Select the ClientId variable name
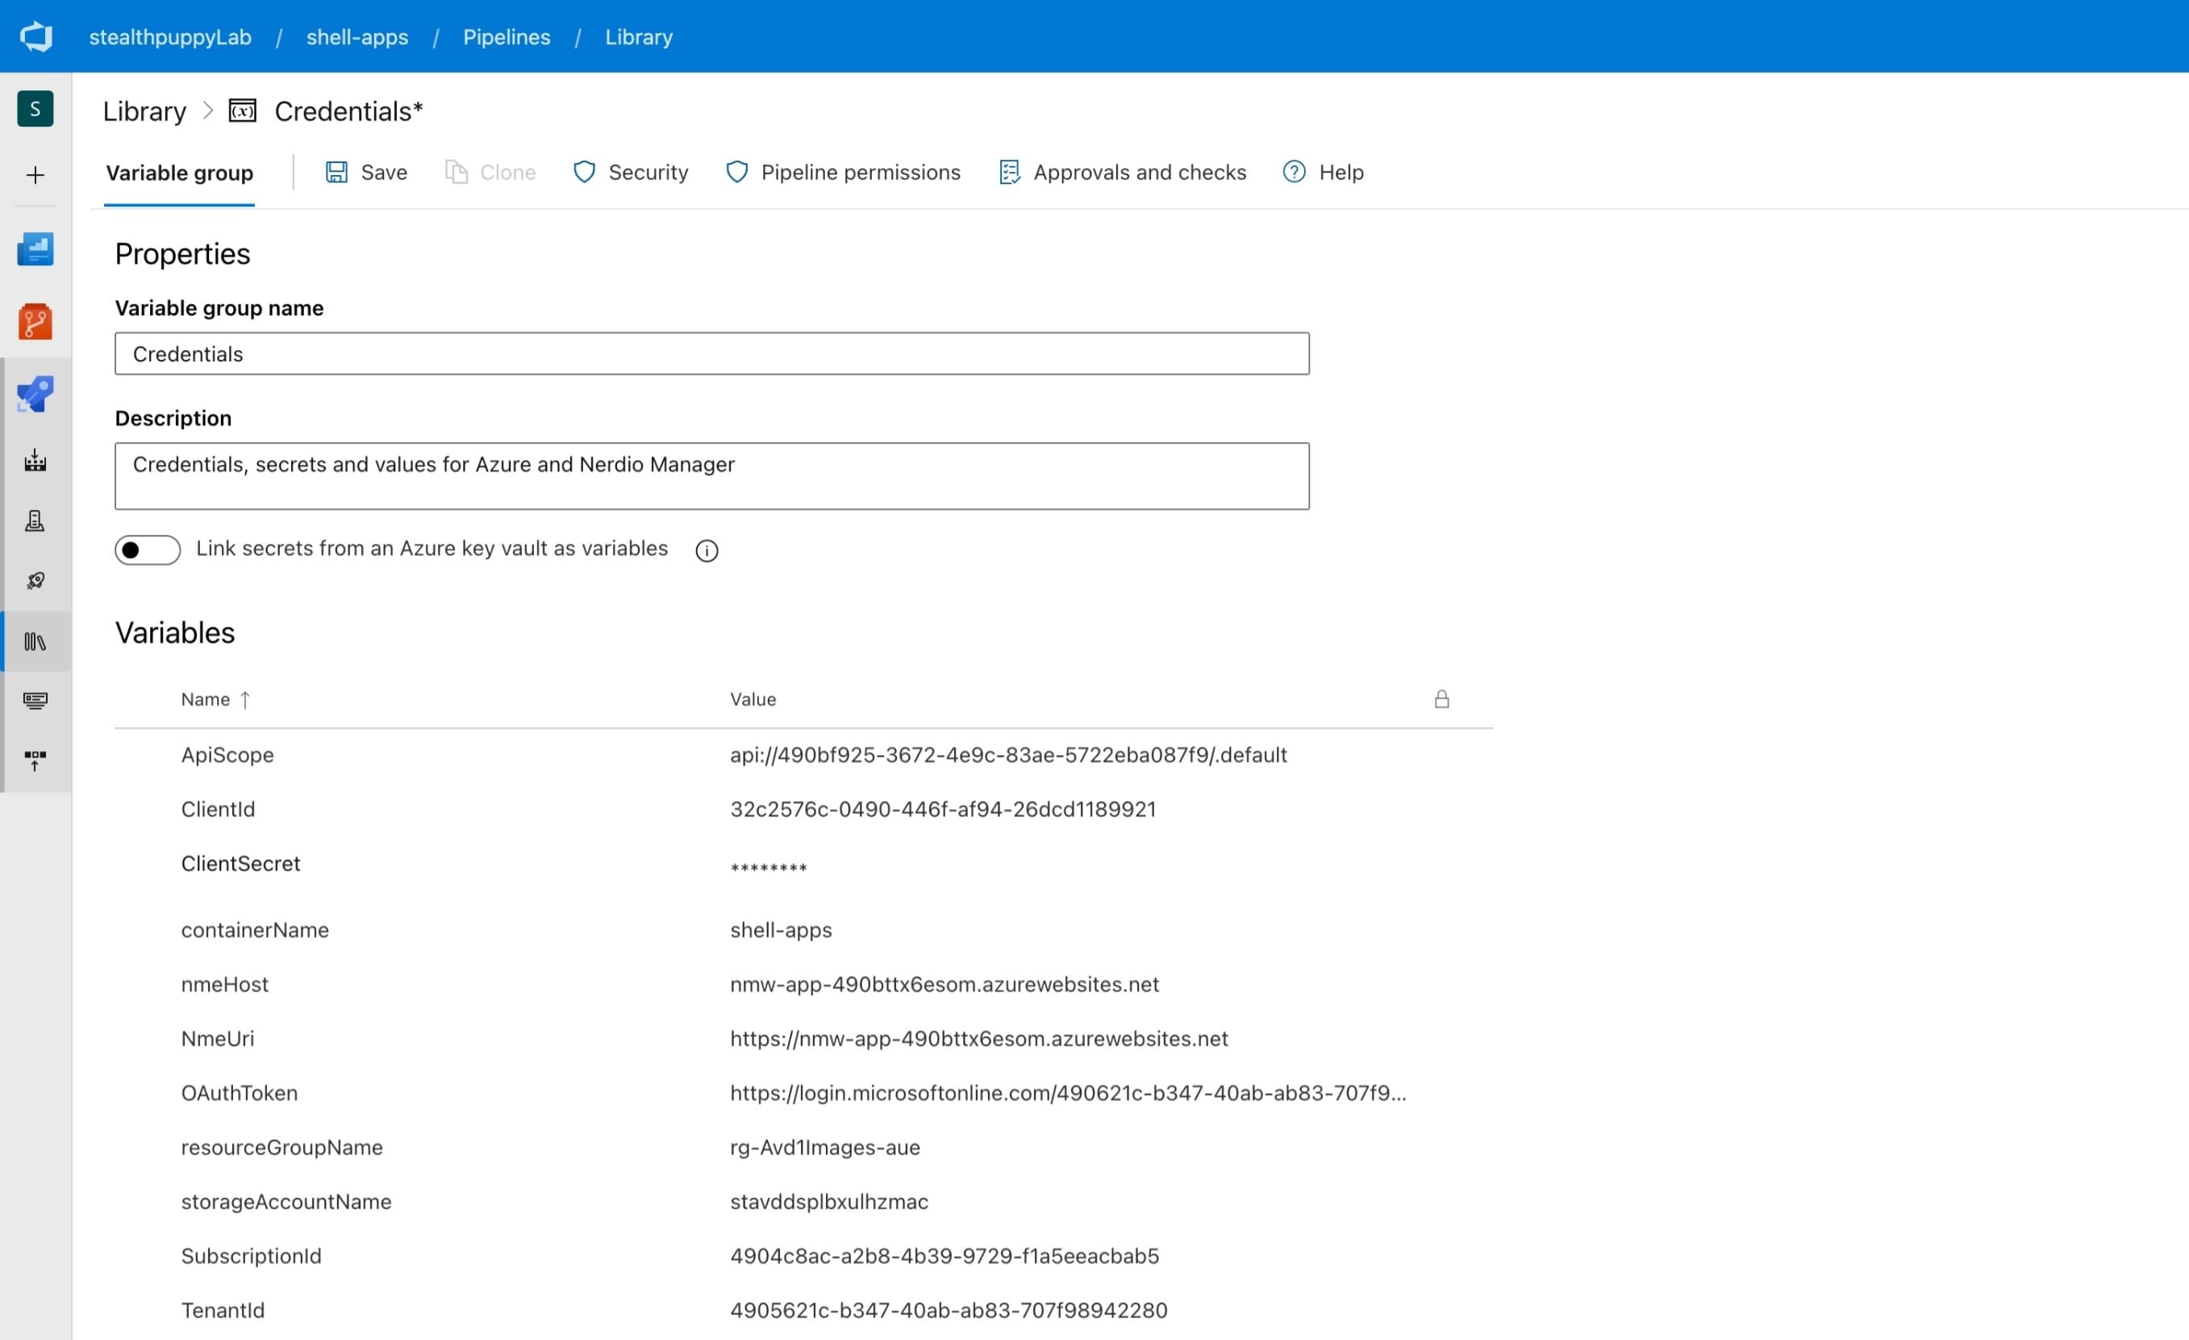The image size is (2189, 1340). tap(218, 808)
